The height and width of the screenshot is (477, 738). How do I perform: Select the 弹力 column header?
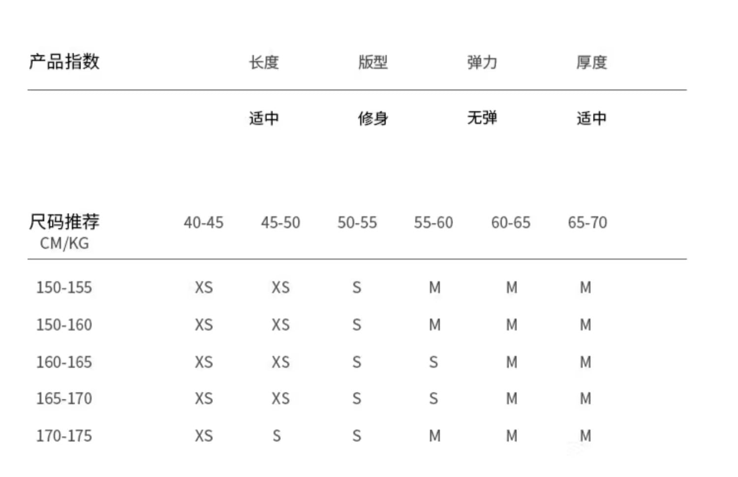[x=482, y=62]
